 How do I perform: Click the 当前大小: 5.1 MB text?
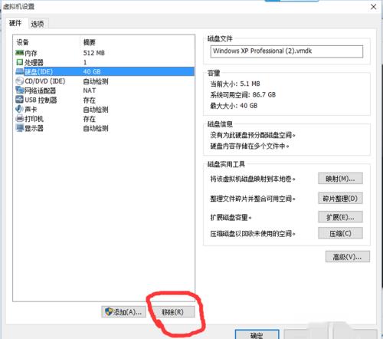pyautogui.click(x=235, y=84)
